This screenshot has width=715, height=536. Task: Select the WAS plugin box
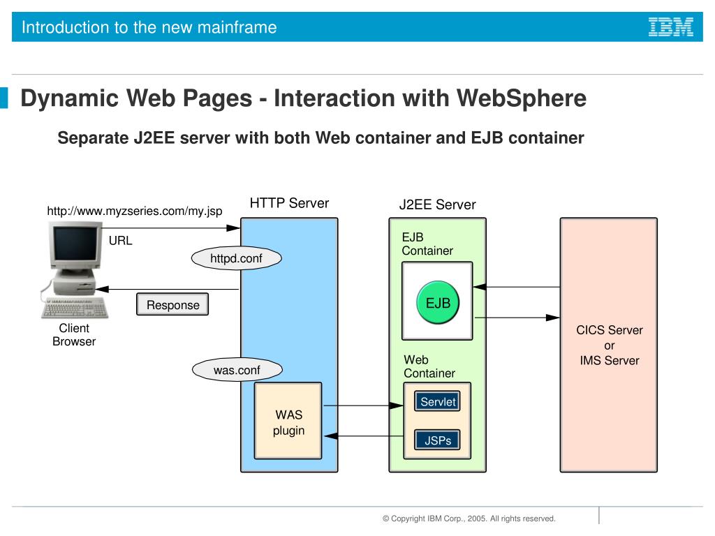[x=288, y=421]
